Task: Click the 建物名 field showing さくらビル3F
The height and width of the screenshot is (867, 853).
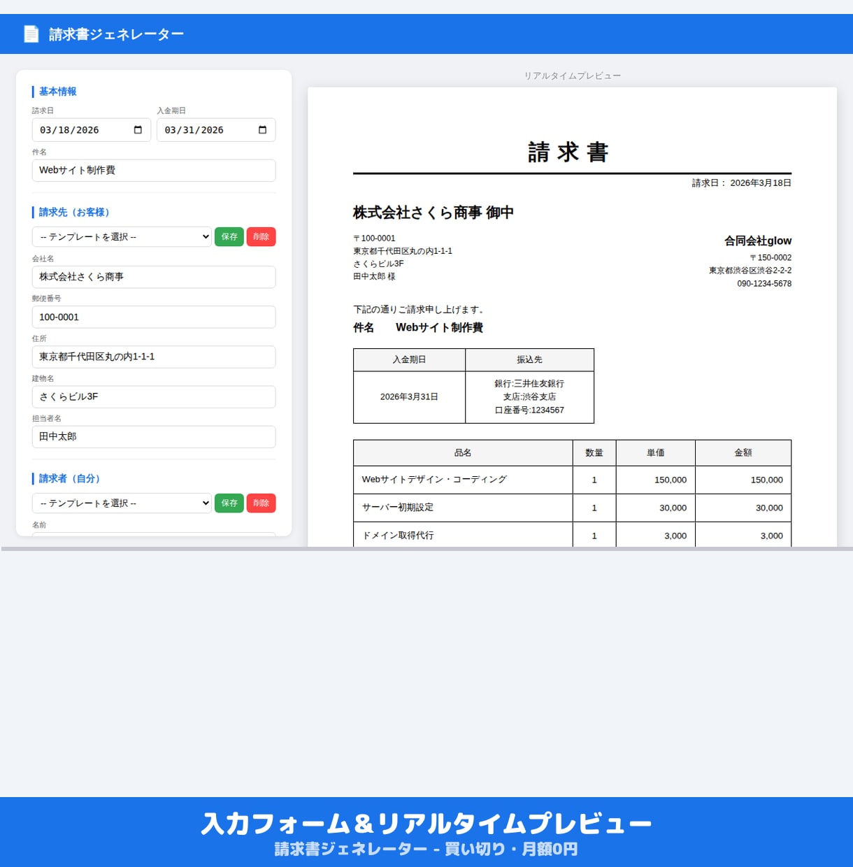Action: [154, 396]
